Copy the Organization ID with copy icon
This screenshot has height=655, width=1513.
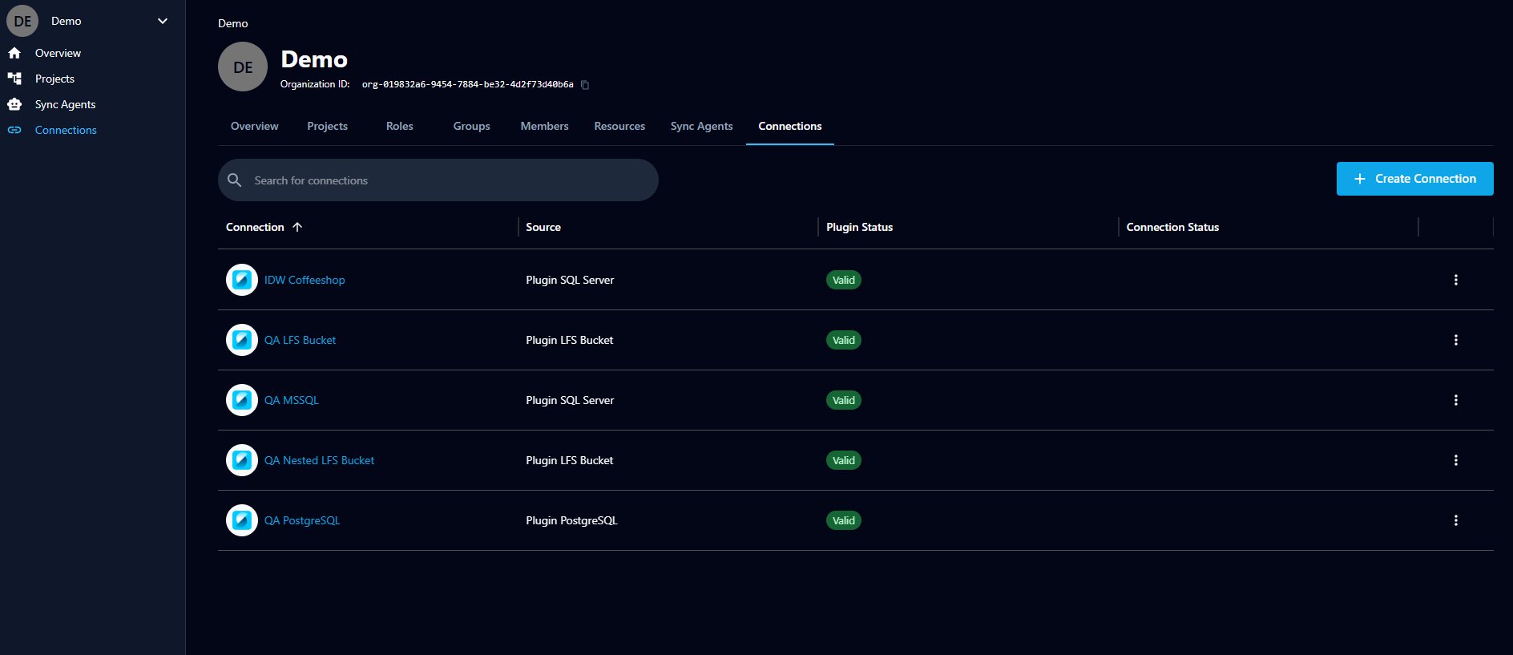(x=585, y=85)
